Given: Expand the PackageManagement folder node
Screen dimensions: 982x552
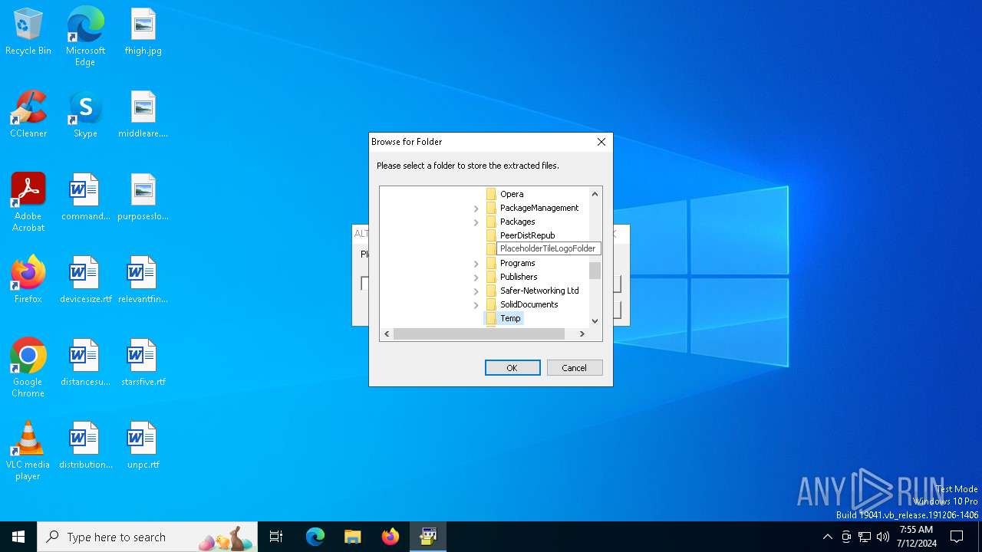Looking at the screenshot, I should (476, 209).
